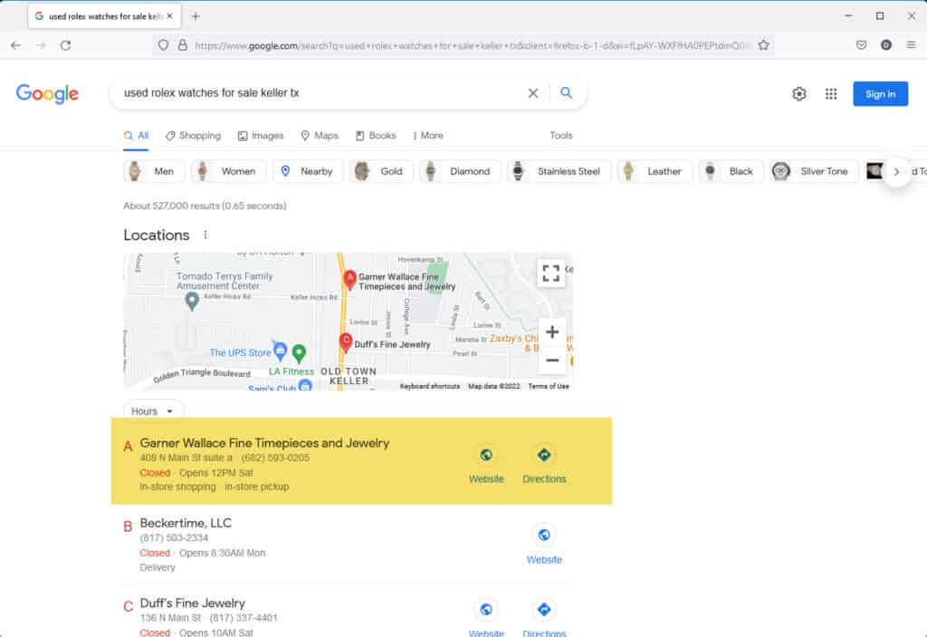927x637 pixels.
Task: Switch to the Books tab
Action: click(376, 136)
